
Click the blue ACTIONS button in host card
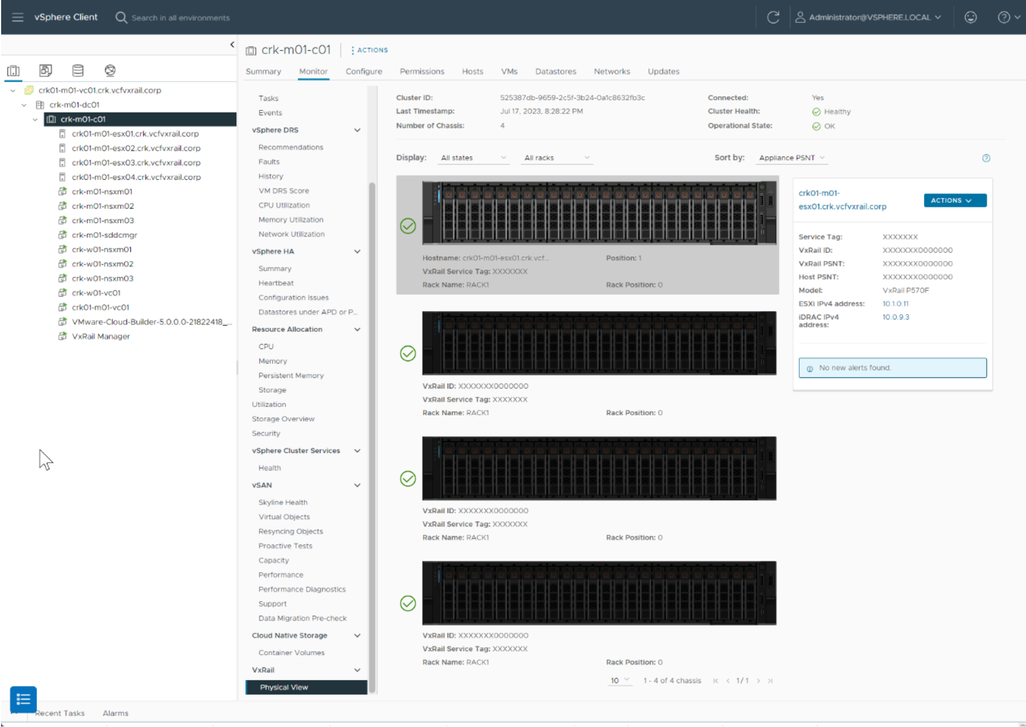tap(955, 201)
